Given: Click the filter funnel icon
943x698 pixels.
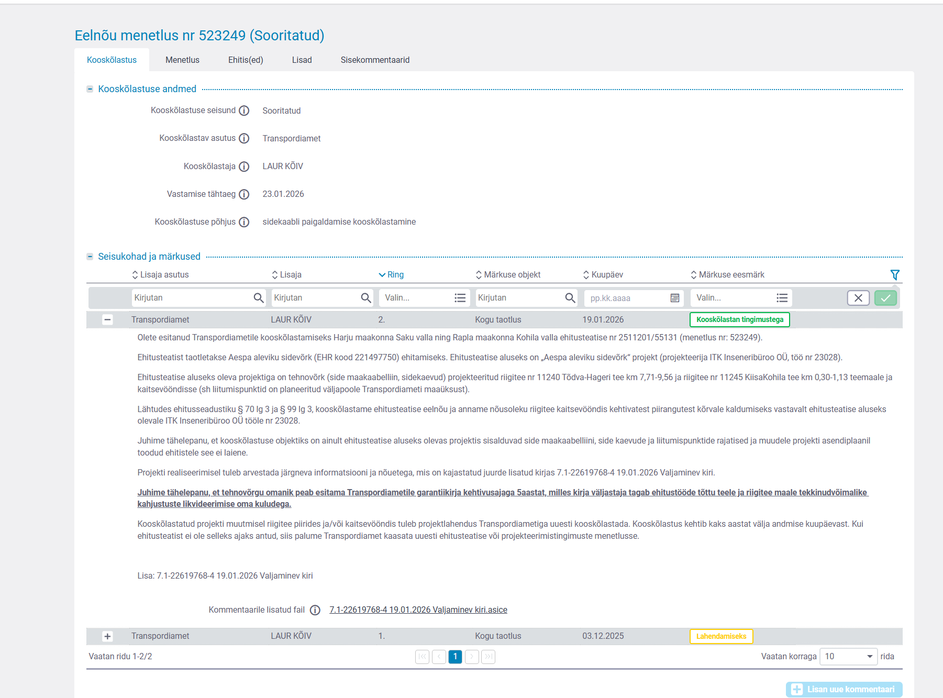Looking at the screenshot, I should (x=894, y=275).
